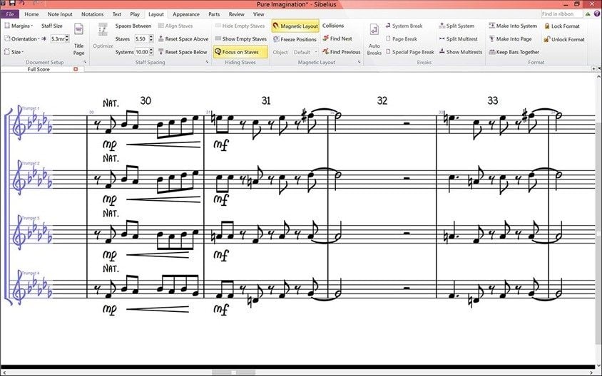Click Split System
Viewport: 602px width, 376px height.
pyautogui.click(x=456, y=26)
